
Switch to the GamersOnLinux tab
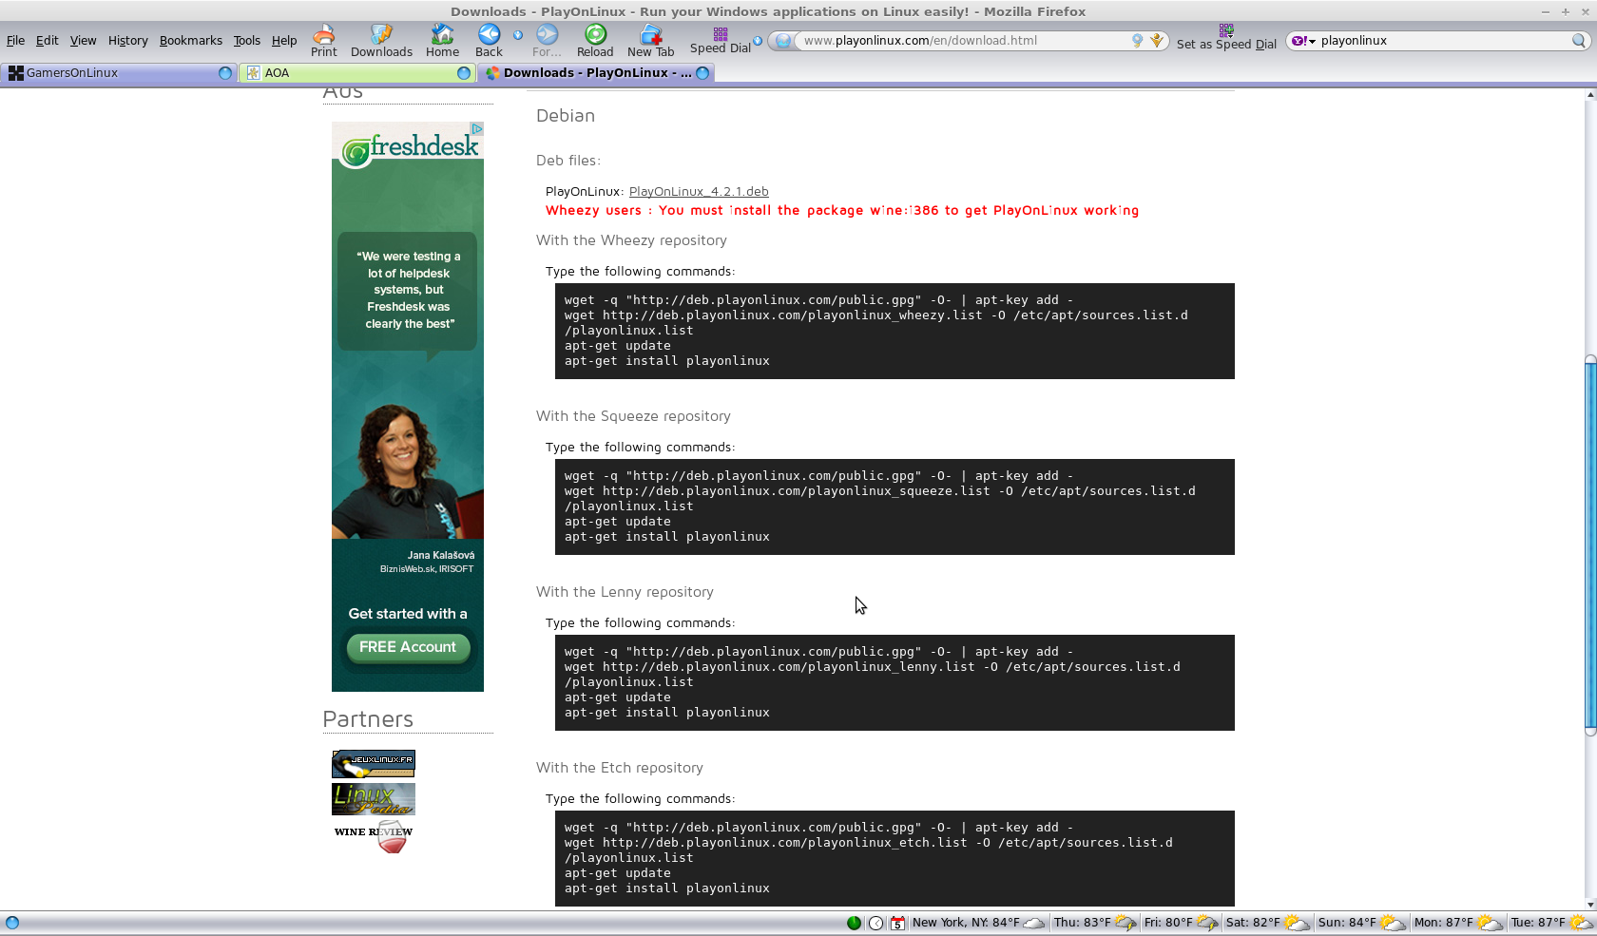point(118,73)
